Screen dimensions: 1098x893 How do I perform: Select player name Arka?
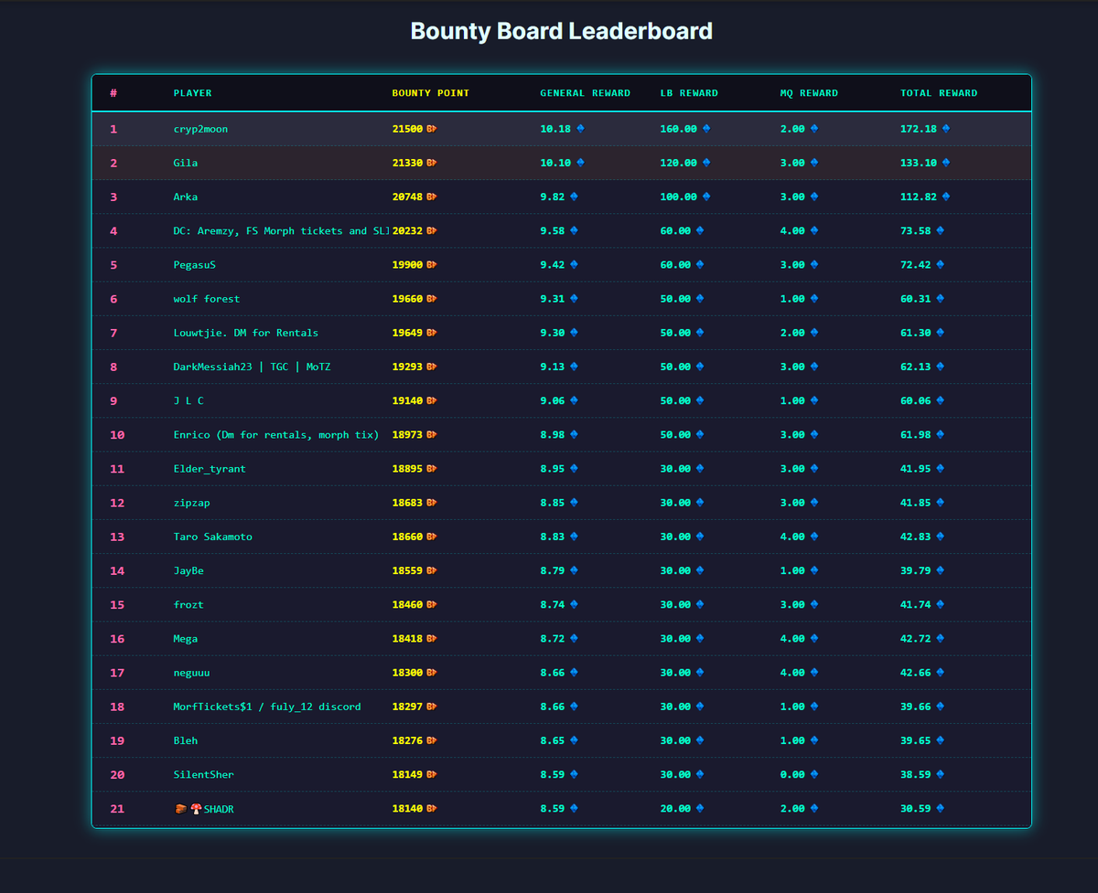pos(186,197)
